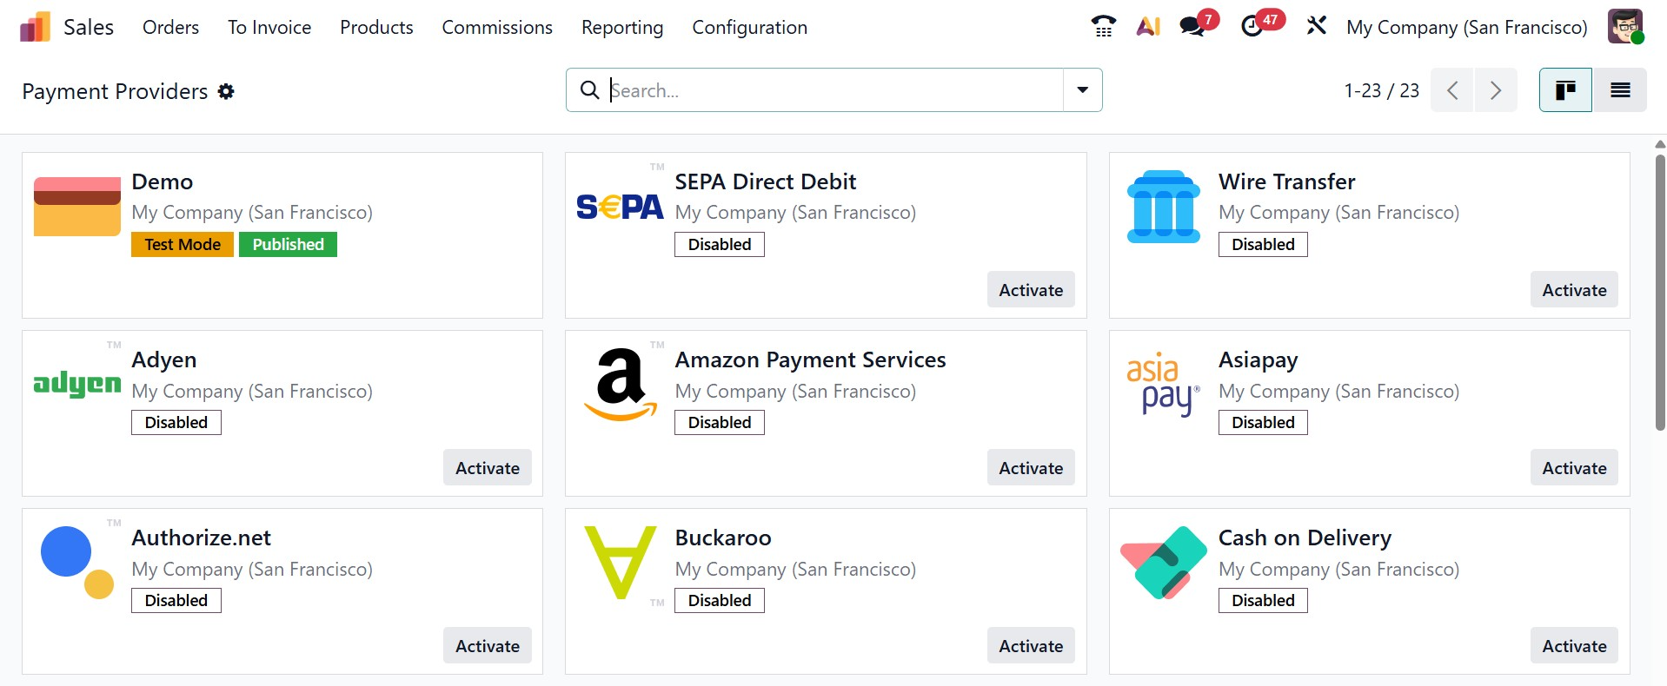Click the Payment Providers gear icon
The height and width of the screenshot is (686, 1667).
226,91
